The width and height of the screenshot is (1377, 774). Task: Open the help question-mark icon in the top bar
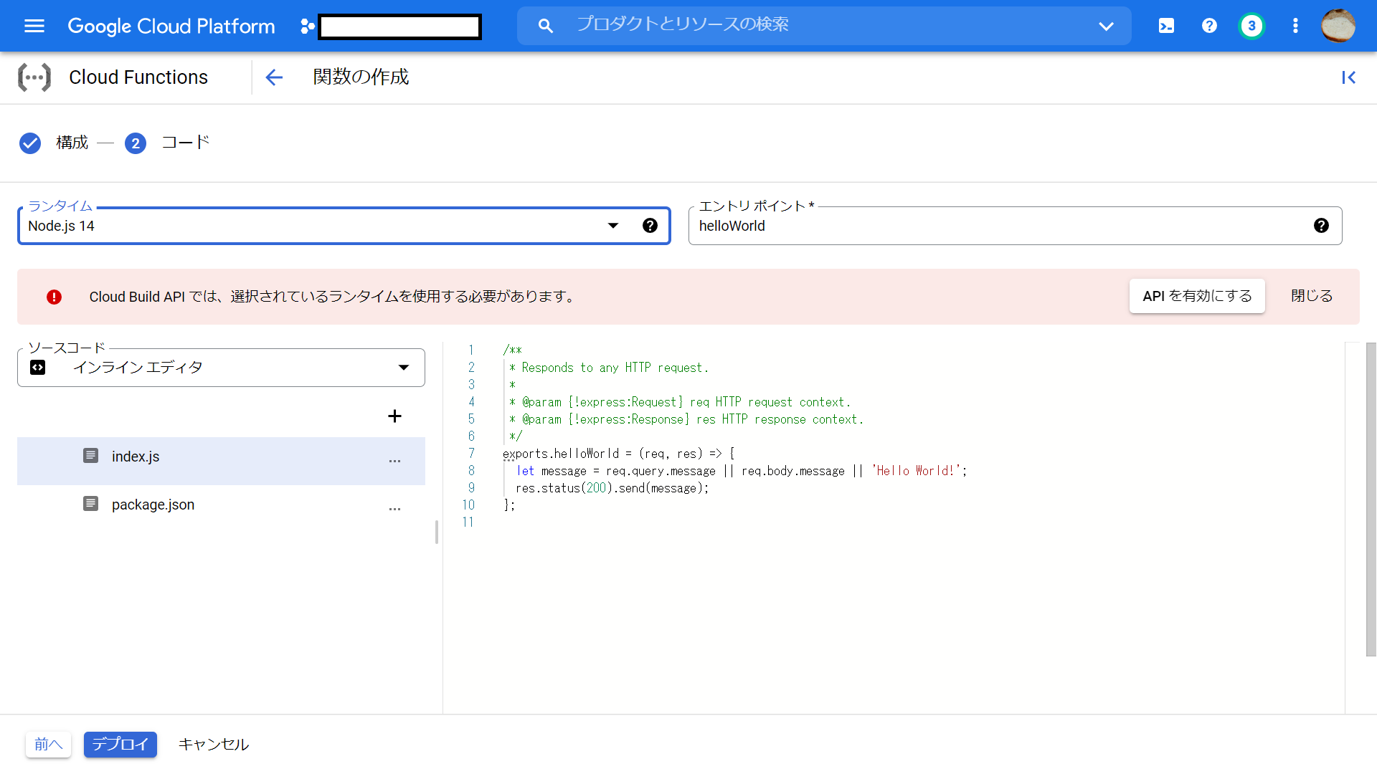pyautogui.click(x=1209, y=26)
